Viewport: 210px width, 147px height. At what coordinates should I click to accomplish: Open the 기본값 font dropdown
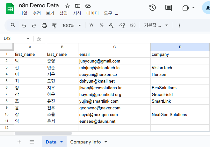[x=156, y=25]
